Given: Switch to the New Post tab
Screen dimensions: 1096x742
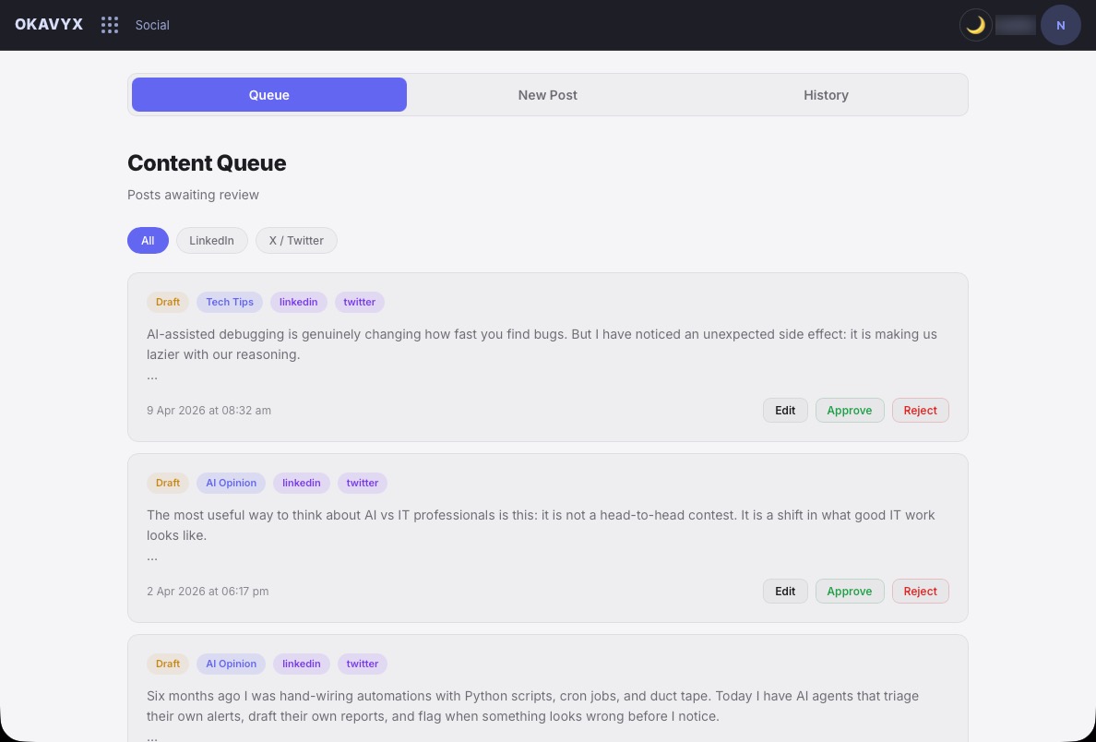Looking at the screenshot, I should click(x=547, y=95).
